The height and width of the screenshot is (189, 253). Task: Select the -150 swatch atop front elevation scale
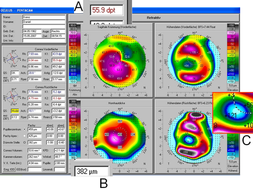231,26
